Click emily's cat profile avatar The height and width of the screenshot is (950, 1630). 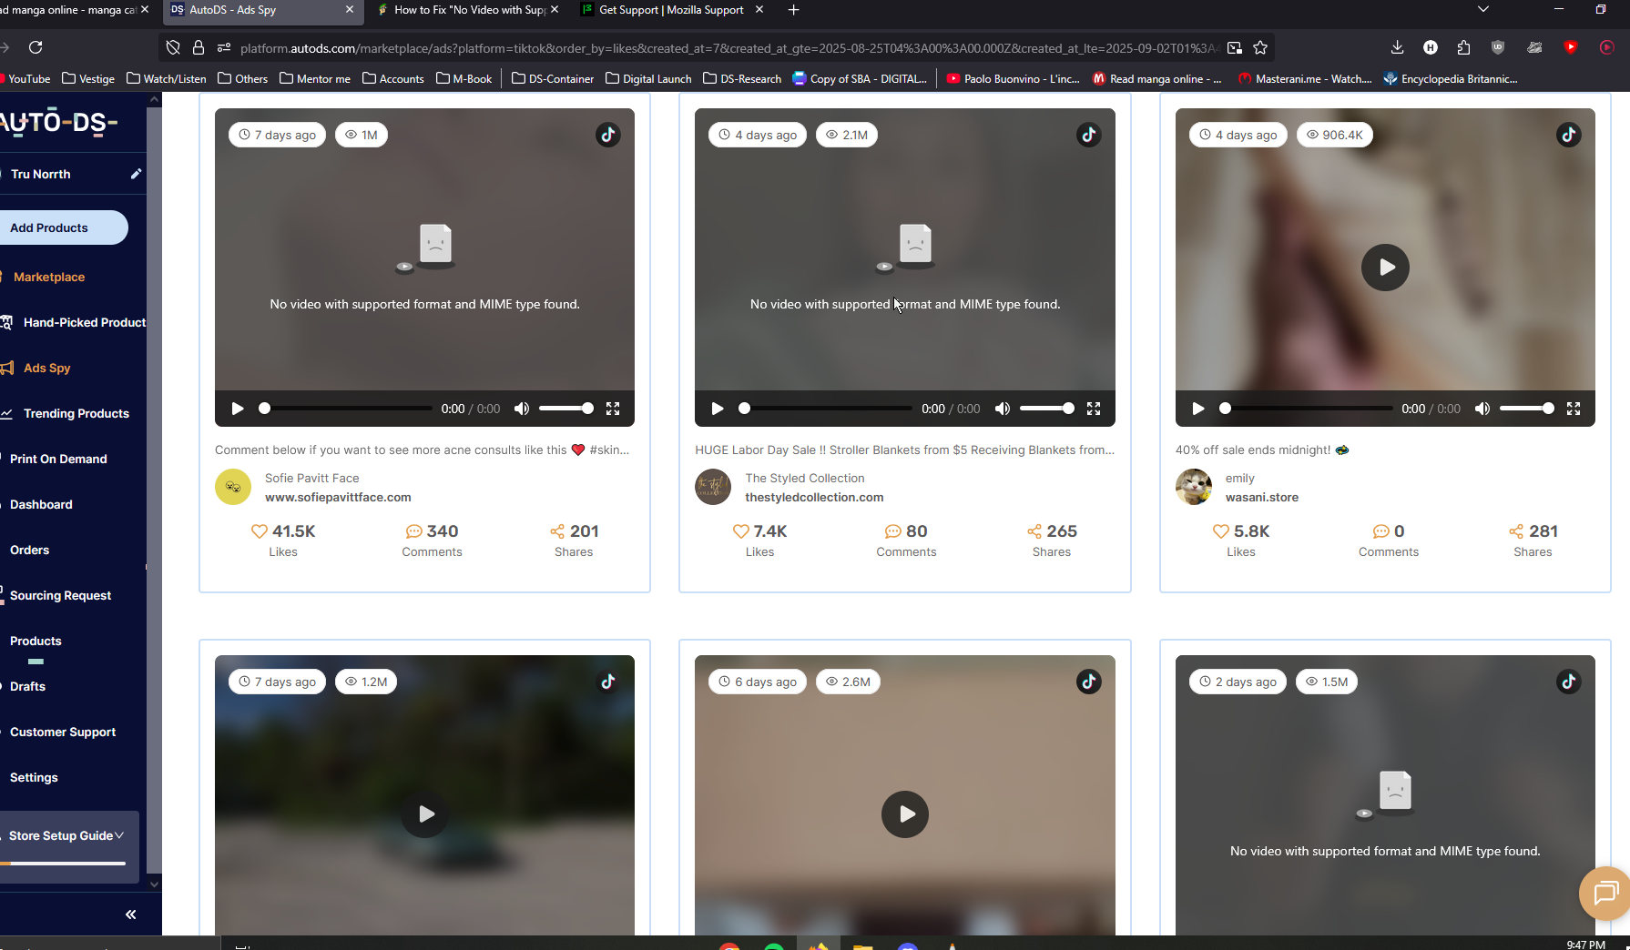(1194, 487)
